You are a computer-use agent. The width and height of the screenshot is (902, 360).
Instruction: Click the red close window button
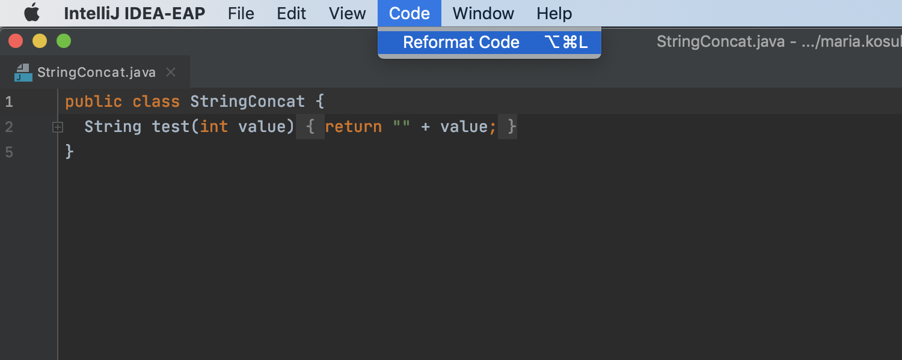[x=16, y=41]
